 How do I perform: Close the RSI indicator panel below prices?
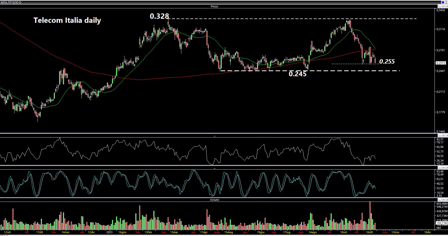(447, 136)
